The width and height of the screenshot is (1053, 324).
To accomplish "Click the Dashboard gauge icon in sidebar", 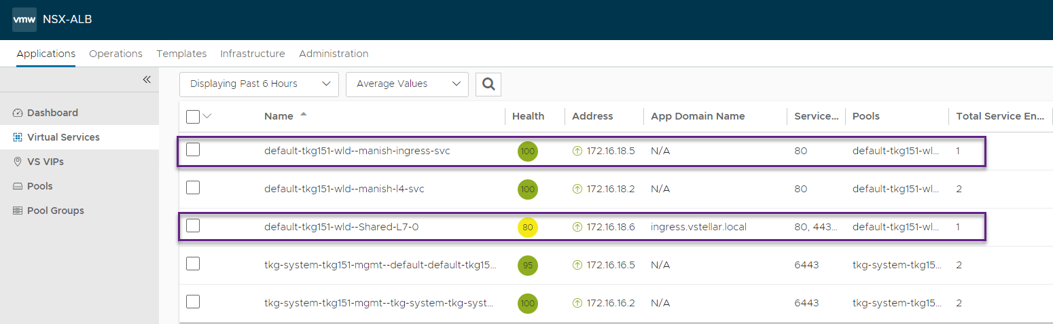I will point(18,113).
